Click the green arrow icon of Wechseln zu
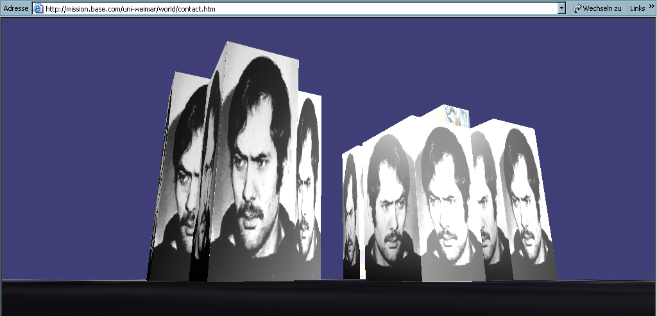Screen dimensions: 657x316 577,8
